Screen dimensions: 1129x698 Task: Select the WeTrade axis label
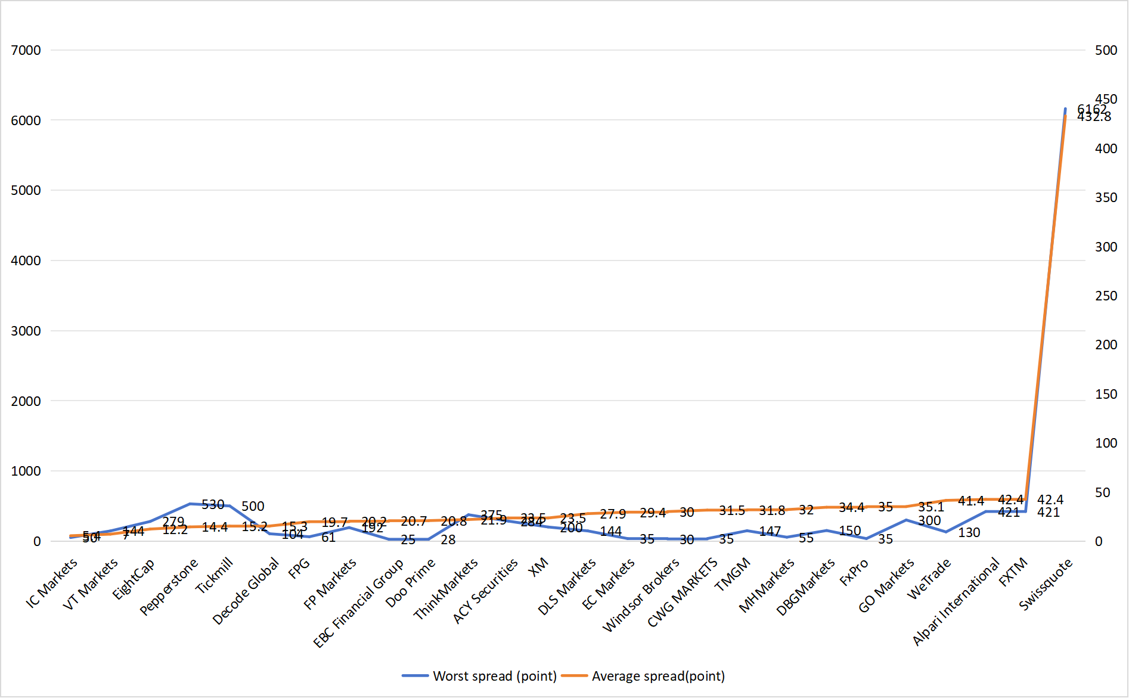[929, 579]
